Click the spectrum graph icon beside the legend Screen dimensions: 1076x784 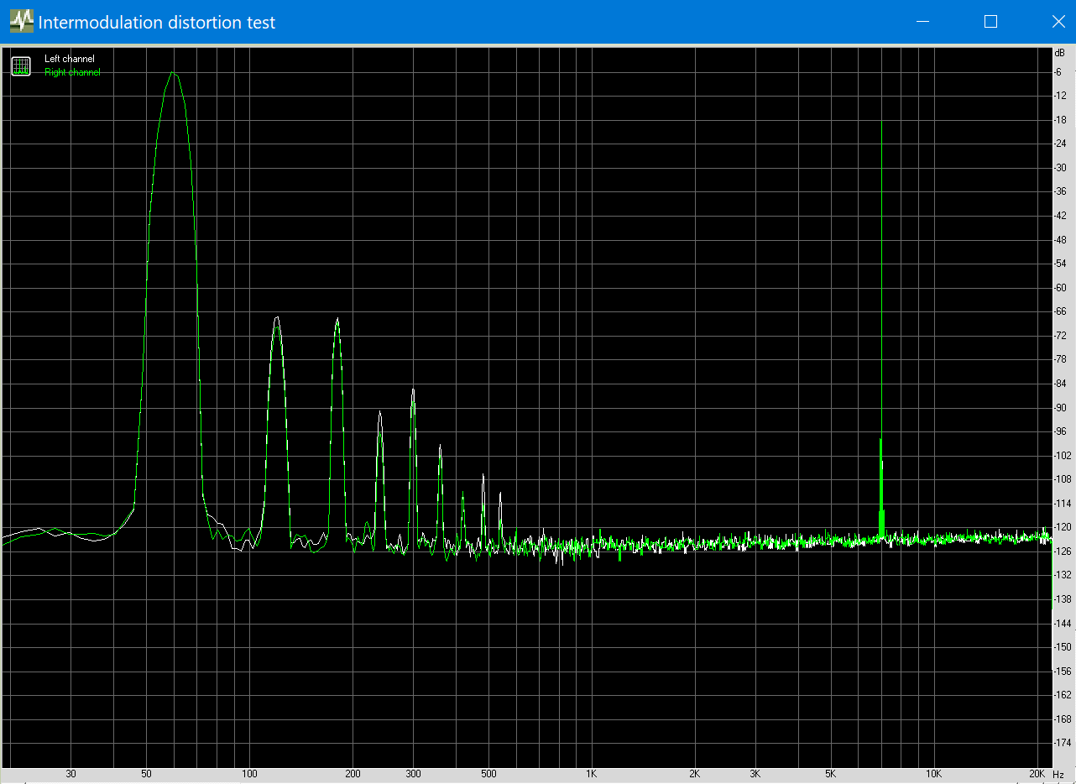(21, 65)
